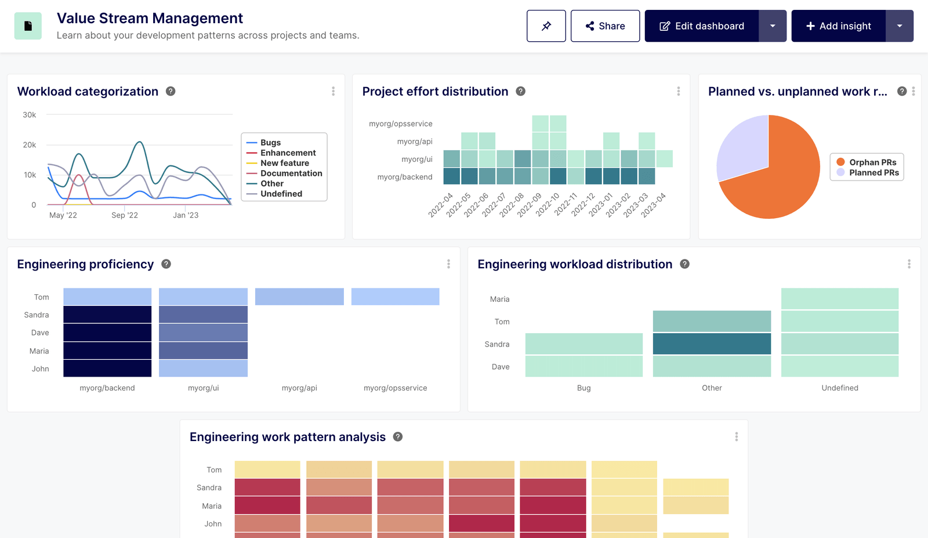Click the Add insight button
The height and width of the screenshot is (538, 928).
click(838, 26)
